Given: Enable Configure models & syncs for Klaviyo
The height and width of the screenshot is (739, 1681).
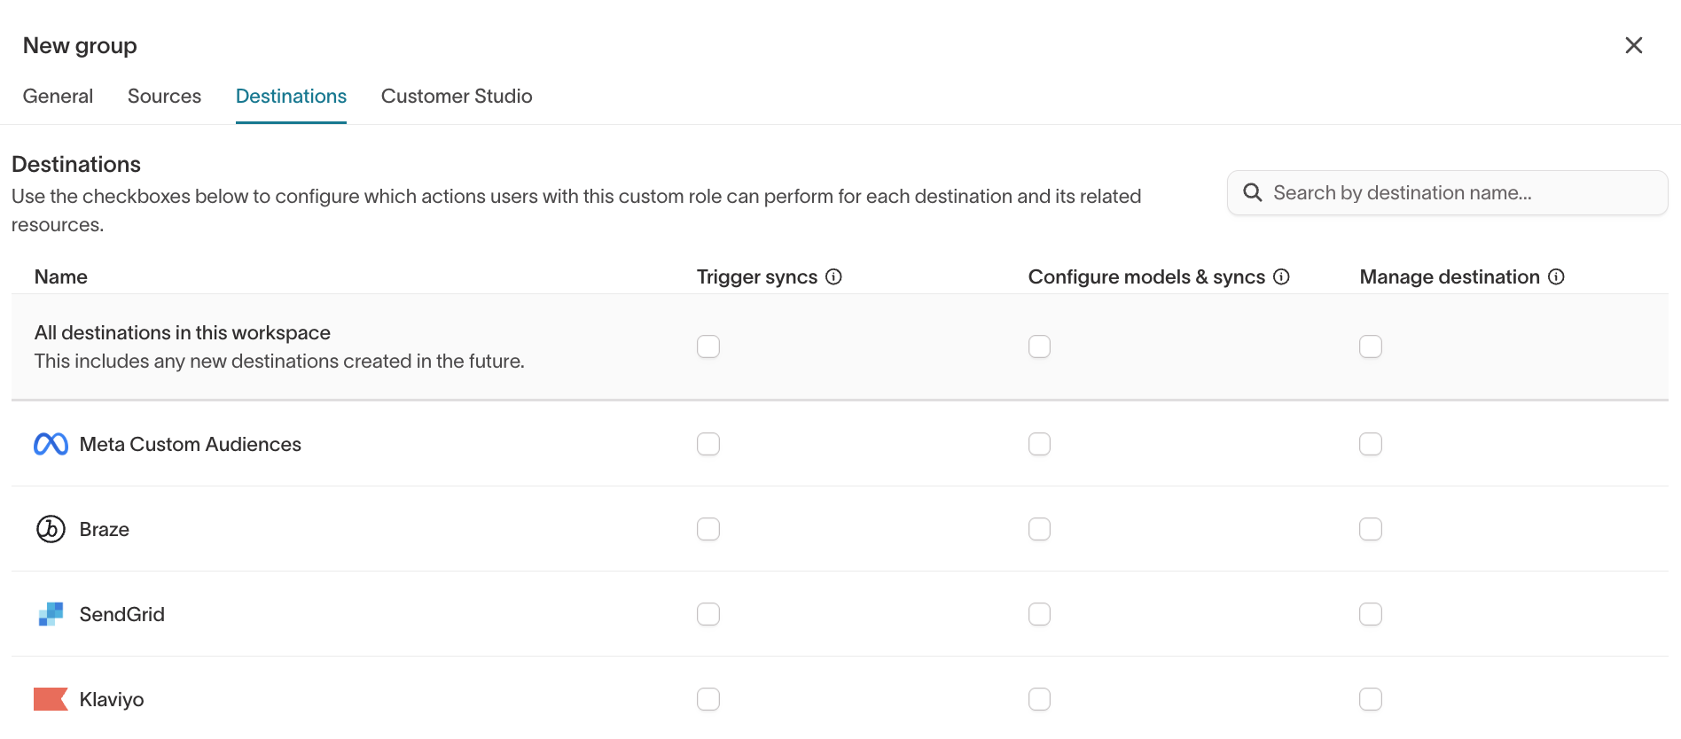Looking at the screenshot, I should pyautogui.click(x=1039, y=698).
